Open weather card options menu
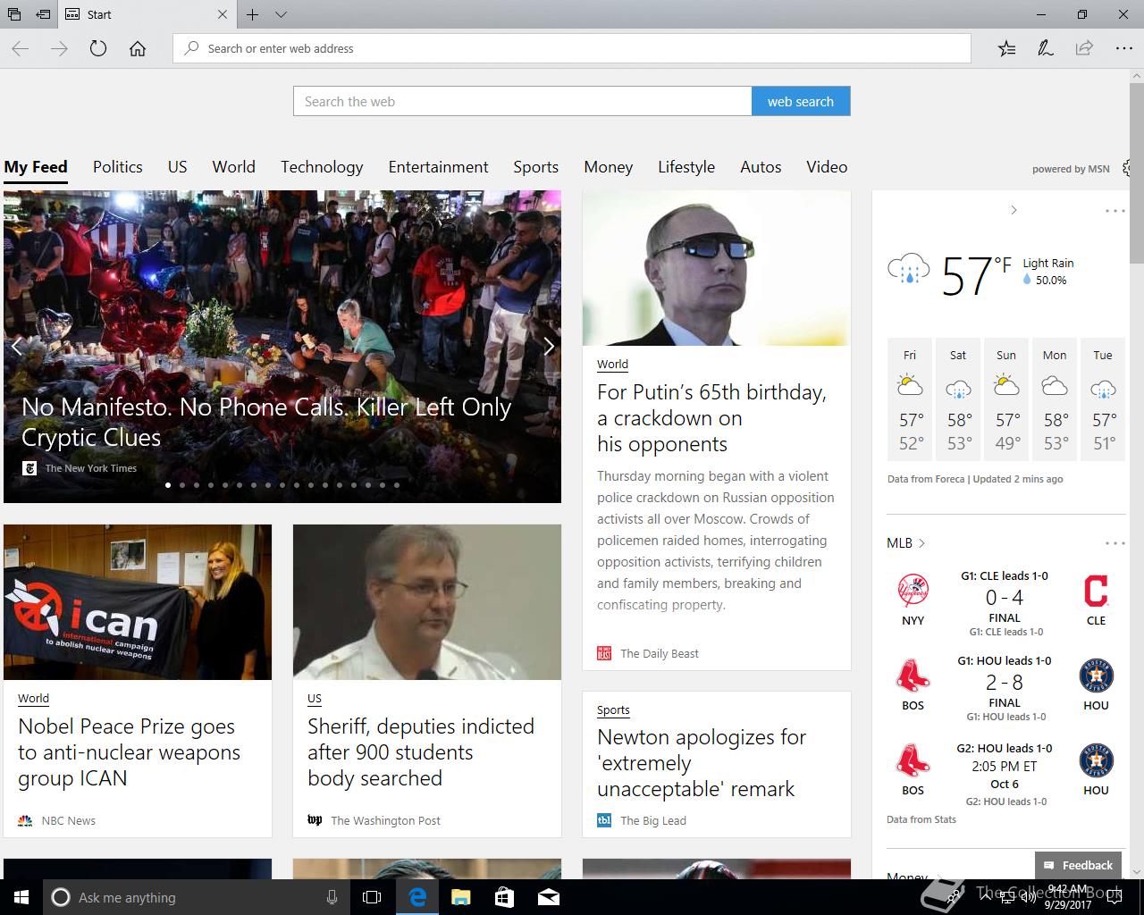 pos(1115,211)
